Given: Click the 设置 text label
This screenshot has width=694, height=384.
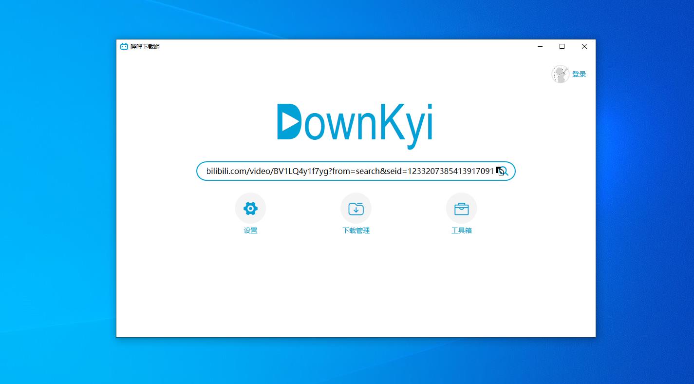Looking at the screenshot, I should click(x=250, y=230).
